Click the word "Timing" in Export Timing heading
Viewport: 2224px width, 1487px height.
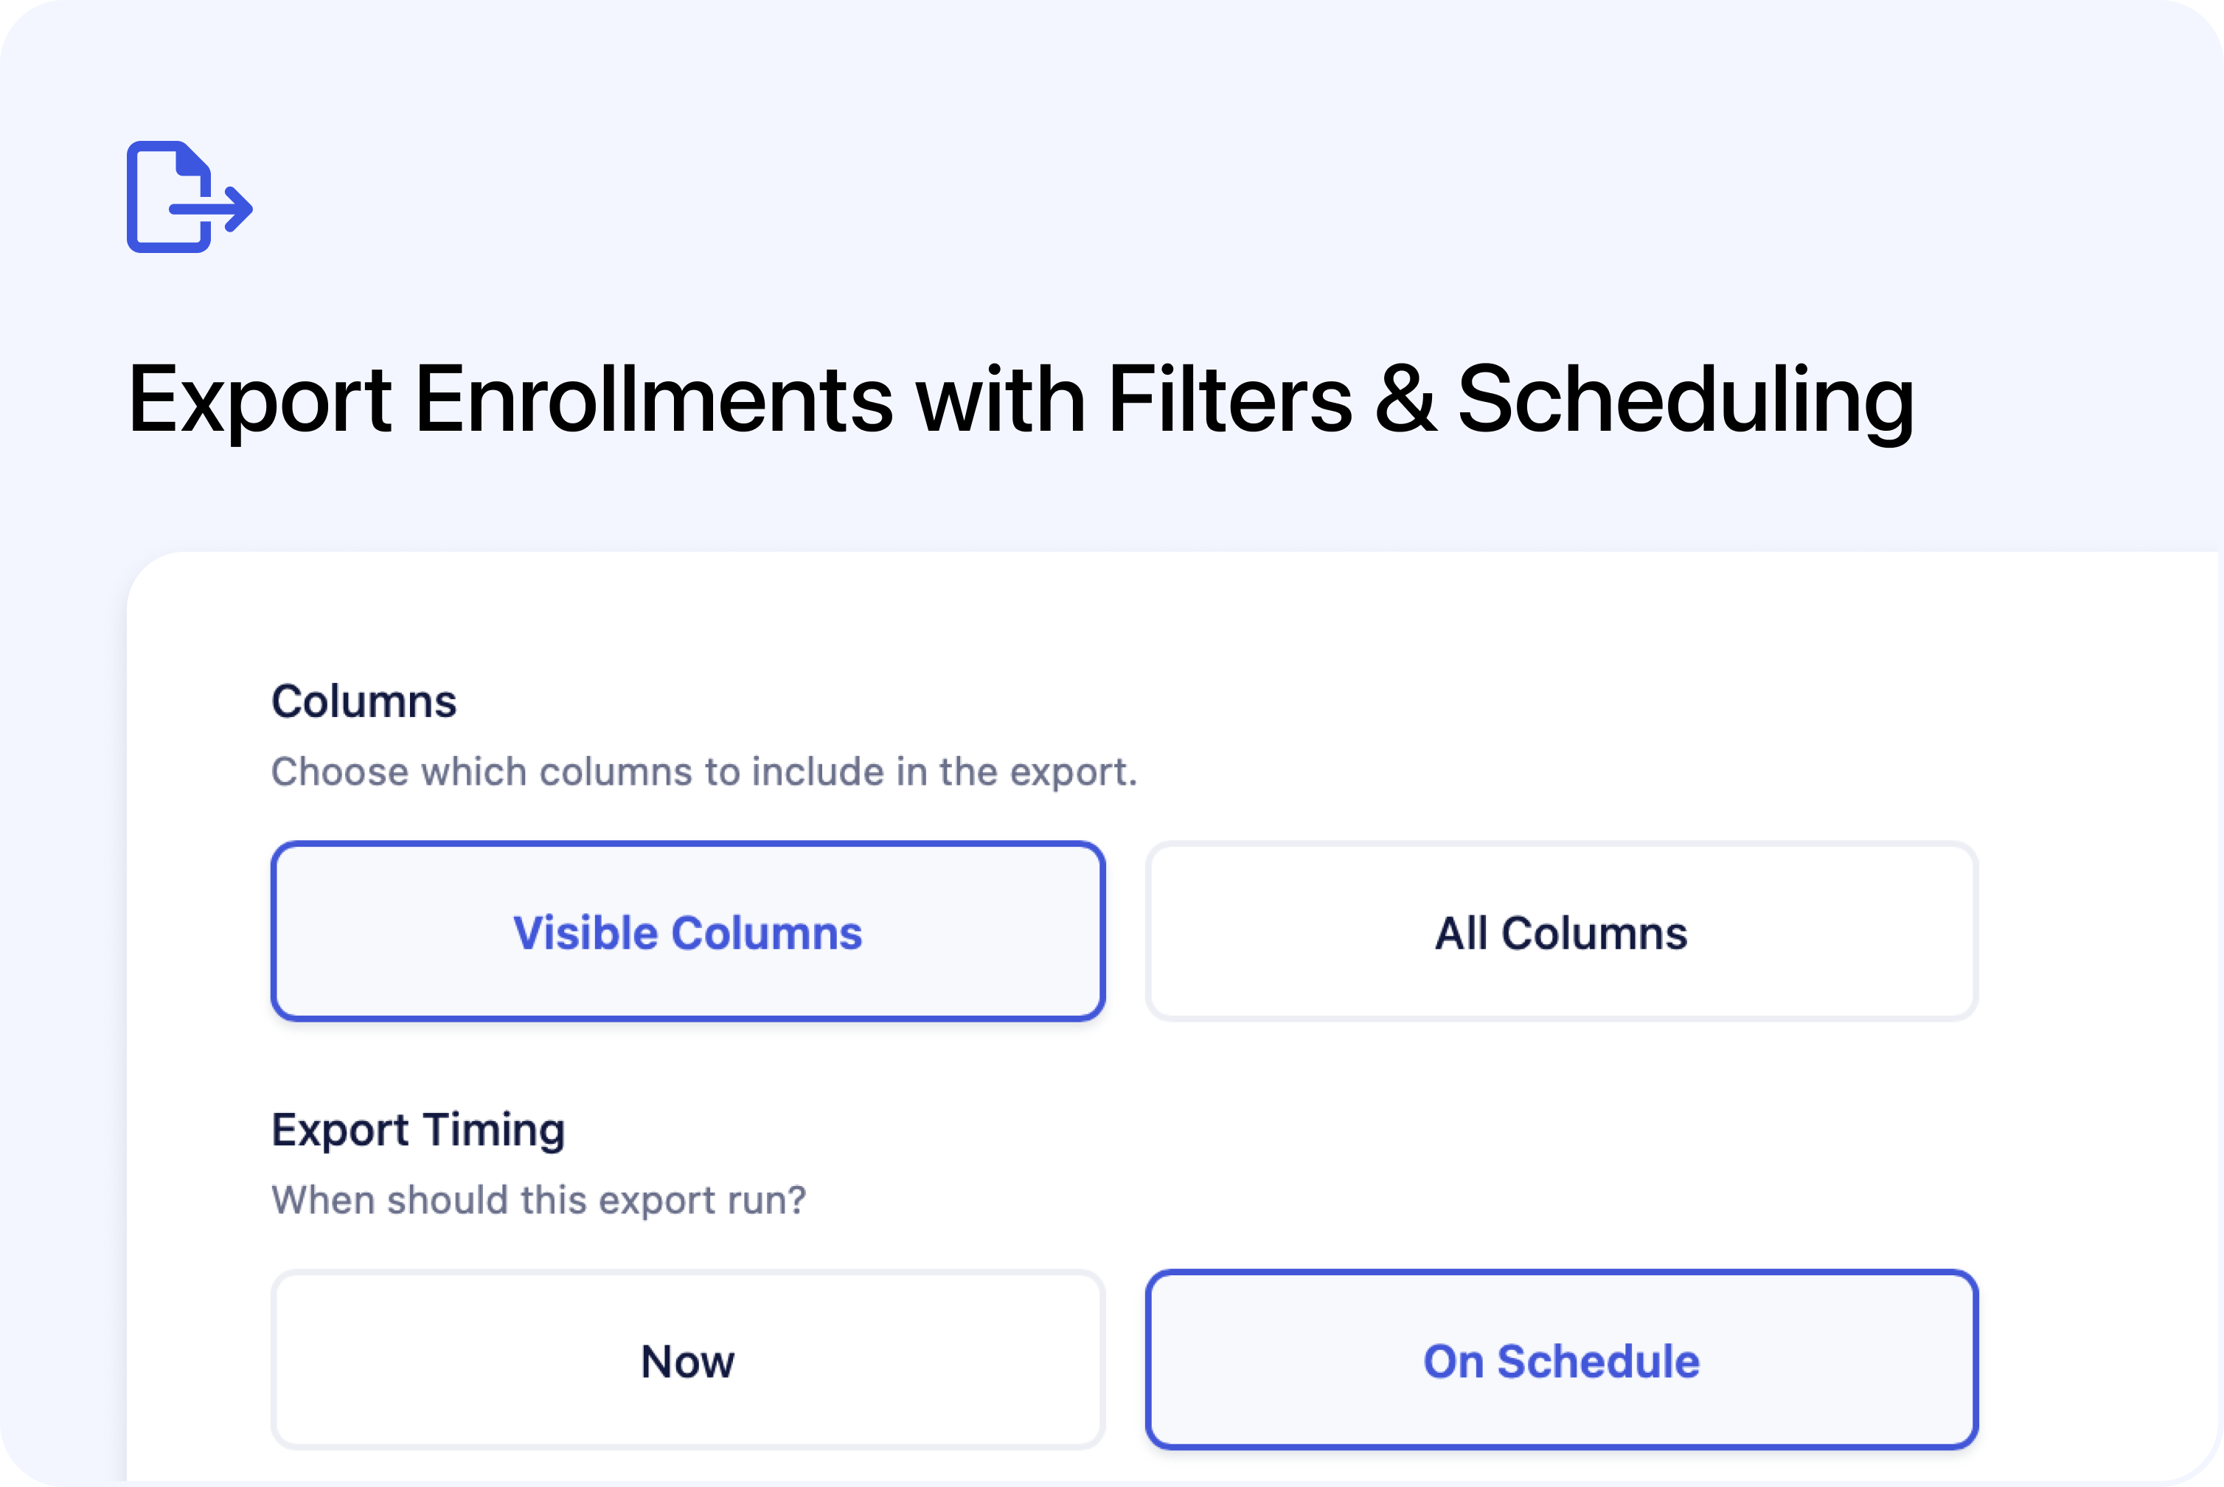coord(493,1129)
